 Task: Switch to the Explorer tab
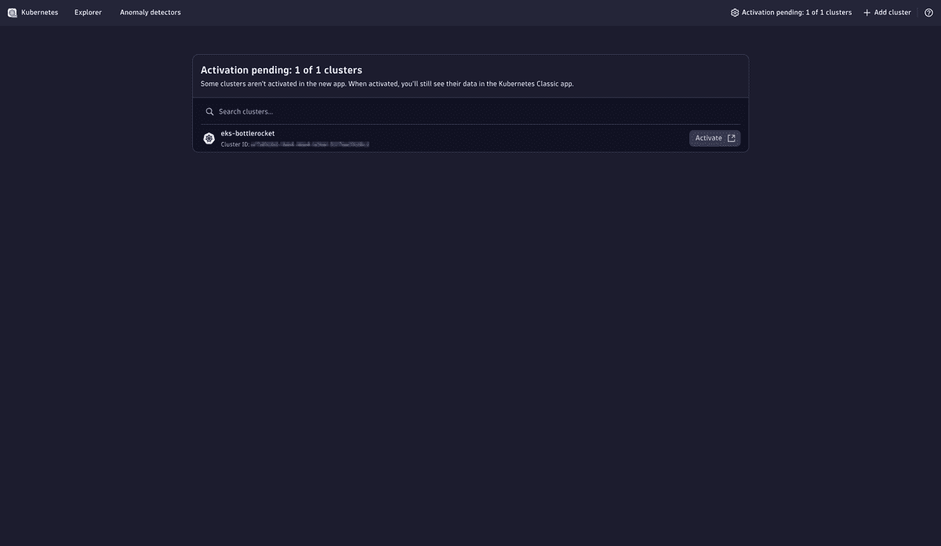(x=88, y=13)
